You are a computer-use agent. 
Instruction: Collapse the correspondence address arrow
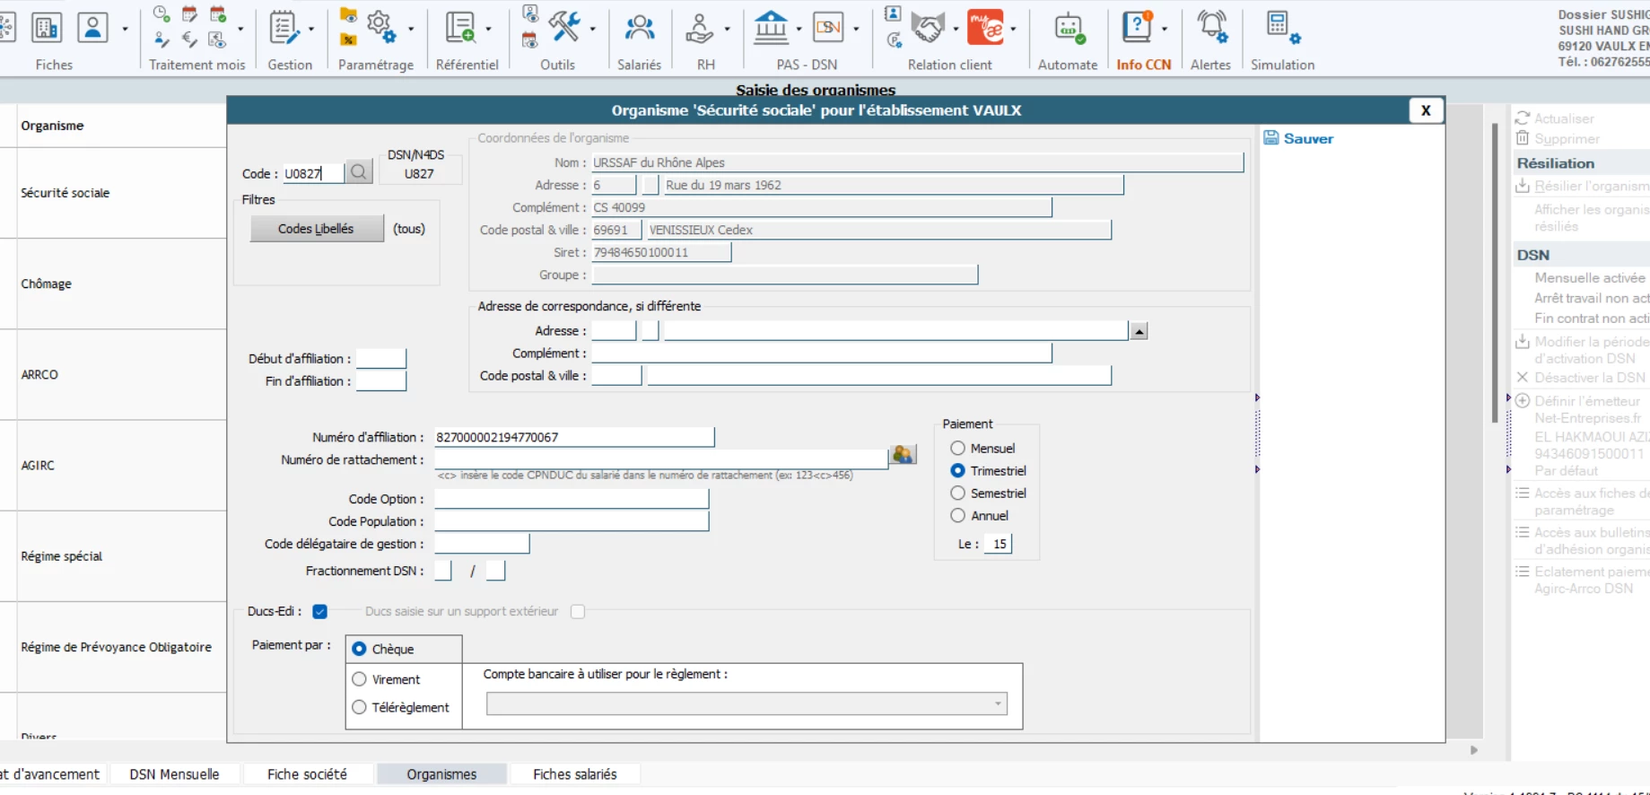[1139, 331]
